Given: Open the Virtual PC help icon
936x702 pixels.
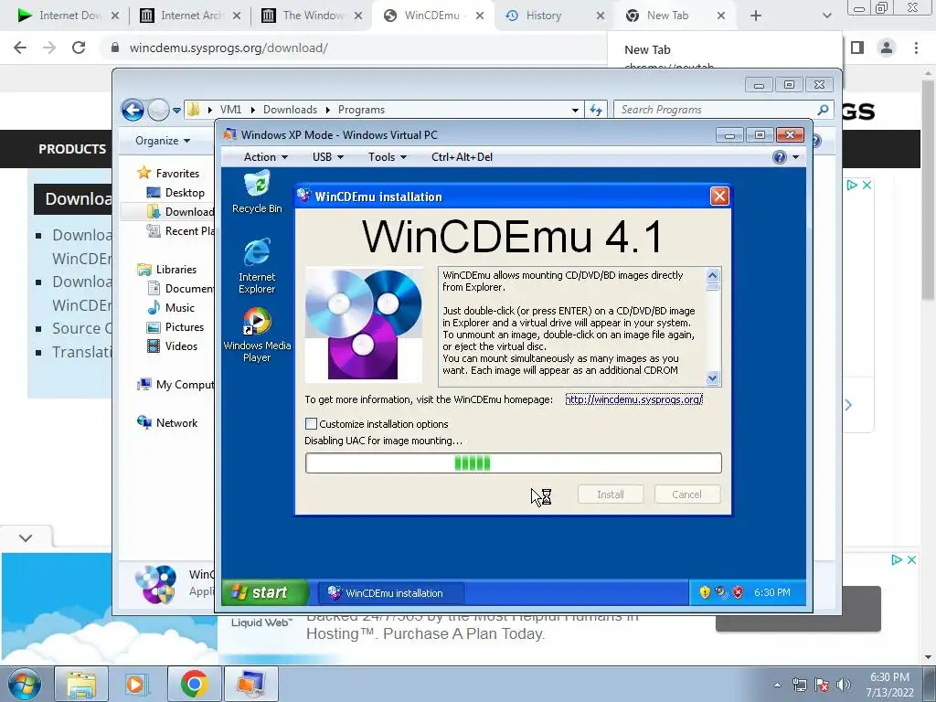Looking at the screenshot, I should click(x=779, y=157).
